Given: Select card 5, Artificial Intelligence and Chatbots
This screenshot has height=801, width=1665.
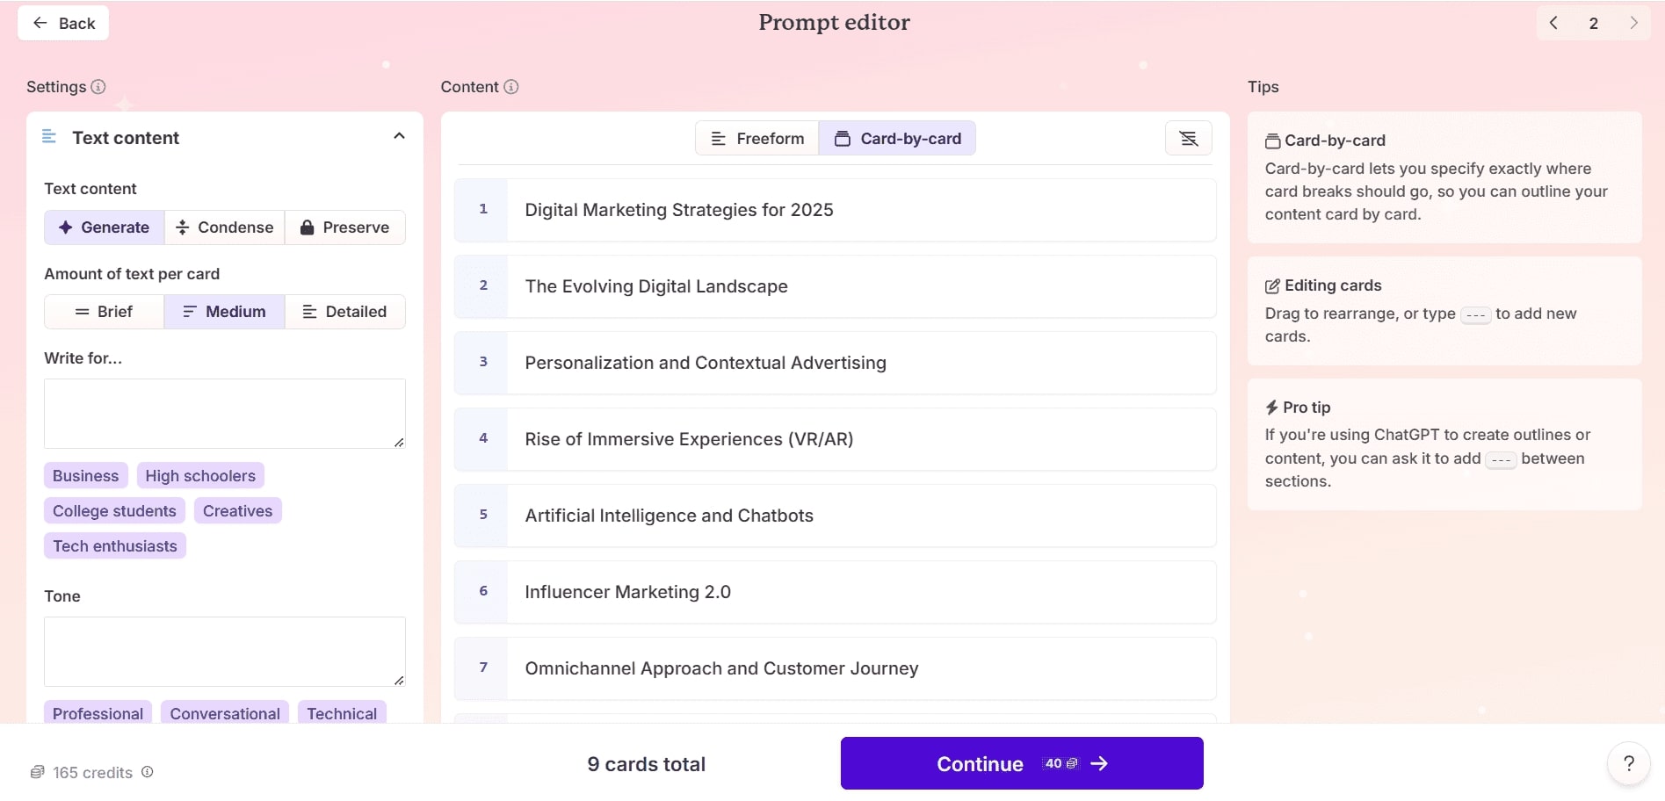Looking at the screenshot, I should point(834,516).
